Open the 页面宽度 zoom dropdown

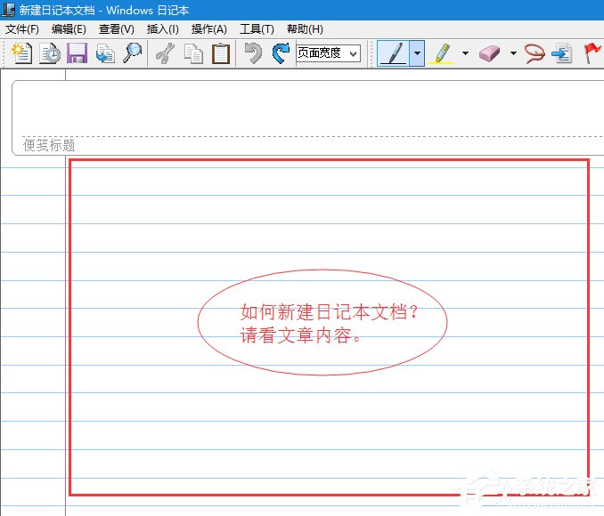click(x=328, y=53)
